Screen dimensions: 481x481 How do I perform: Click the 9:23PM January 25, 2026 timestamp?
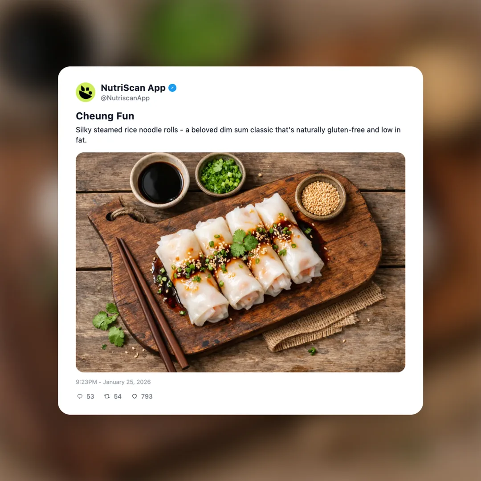tap(113, 382)
